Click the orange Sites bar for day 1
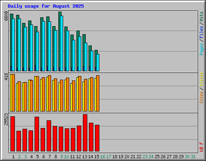The image size is (206, 161). (x=13, y=93)
